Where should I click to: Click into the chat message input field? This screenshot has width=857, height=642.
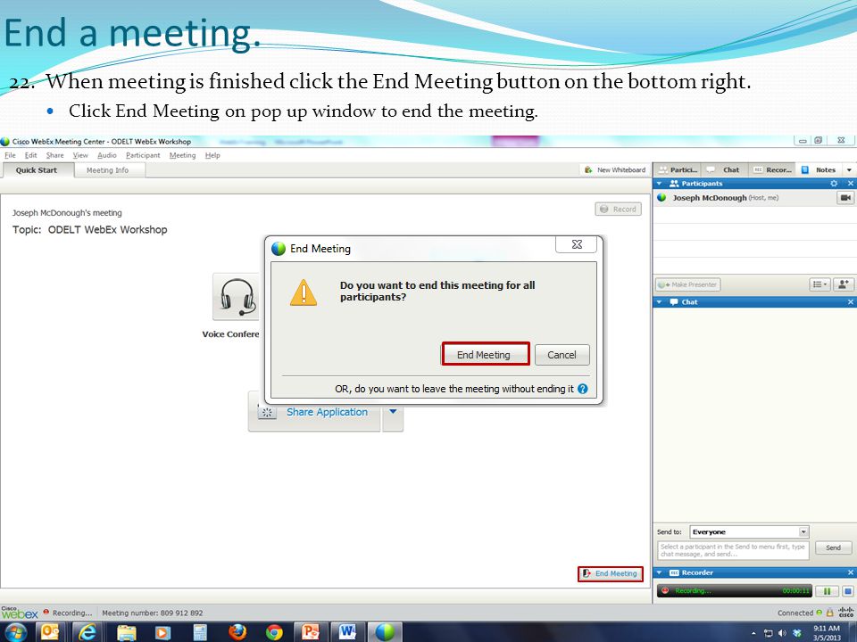click(x=733, y=550)
